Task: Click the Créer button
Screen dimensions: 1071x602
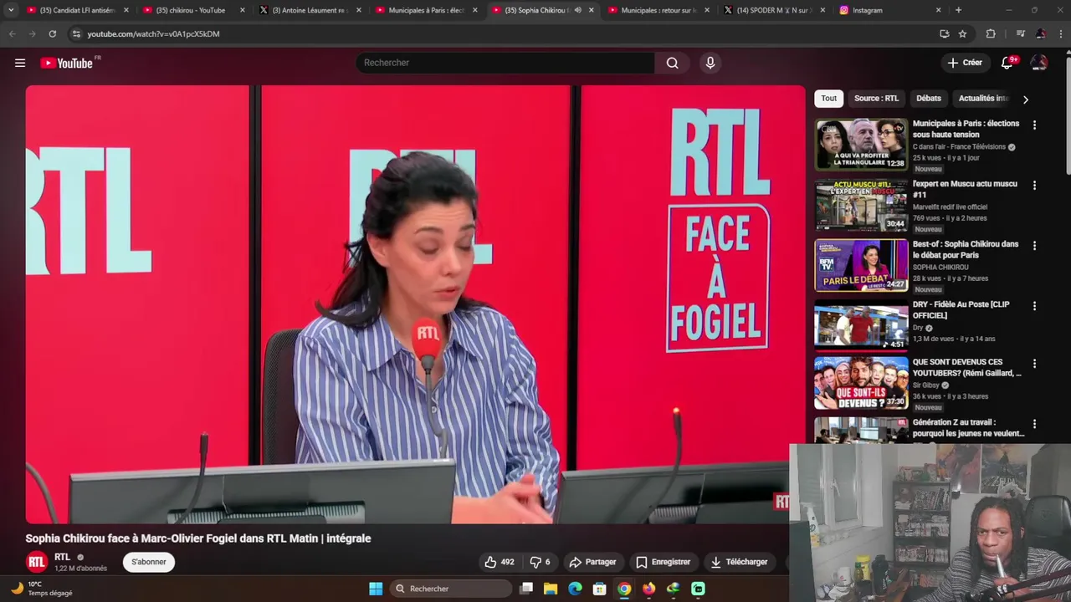Action: click(964, 63)
